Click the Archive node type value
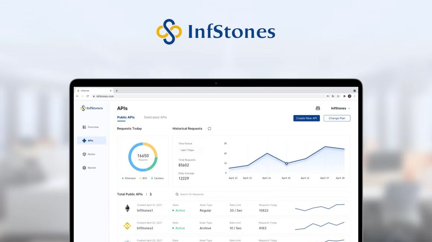The width and height of the screenshot is (432, 242). tap(205, 228)
